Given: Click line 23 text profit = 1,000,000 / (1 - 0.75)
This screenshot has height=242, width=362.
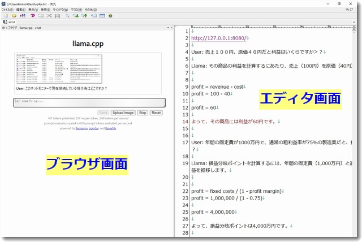Looking at the screenshot, I should pyautogui.click(x=227, y=198).
